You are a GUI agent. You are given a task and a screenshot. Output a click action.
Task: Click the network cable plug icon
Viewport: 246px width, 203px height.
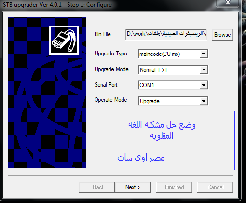[64, 41]
